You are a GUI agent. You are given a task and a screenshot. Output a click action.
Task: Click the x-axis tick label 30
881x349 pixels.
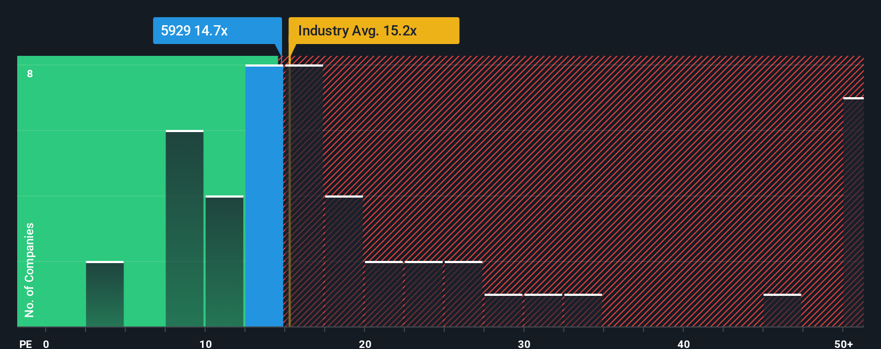524,344
